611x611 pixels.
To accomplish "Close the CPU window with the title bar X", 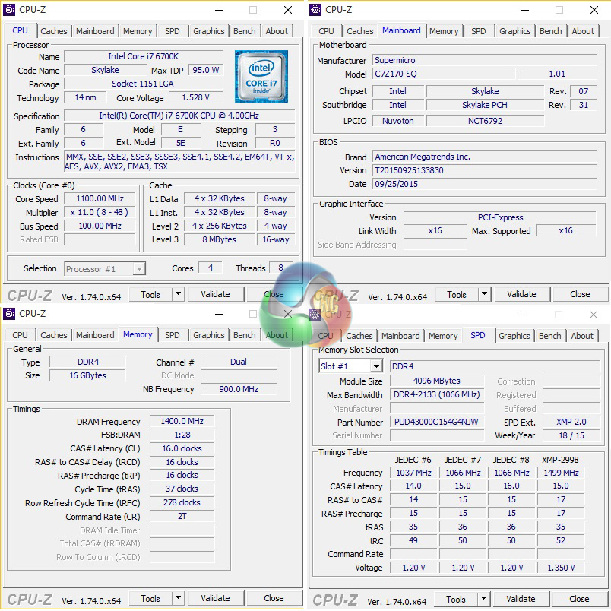I will [288, 10].
